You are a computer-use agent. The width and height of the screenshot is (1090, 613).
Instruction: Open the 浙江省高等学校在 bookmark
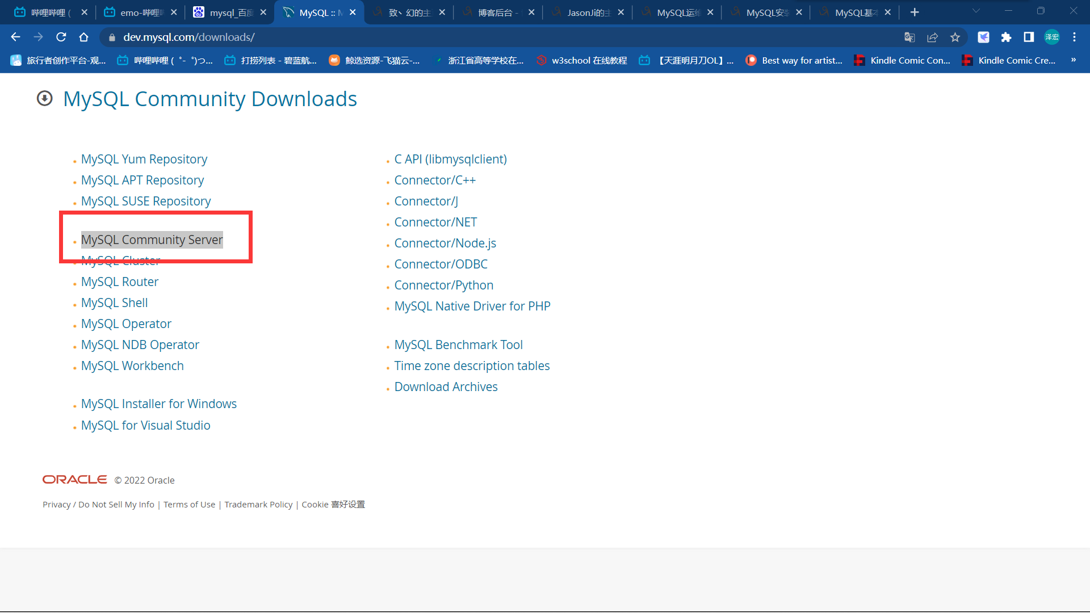[x=479, y=60]
